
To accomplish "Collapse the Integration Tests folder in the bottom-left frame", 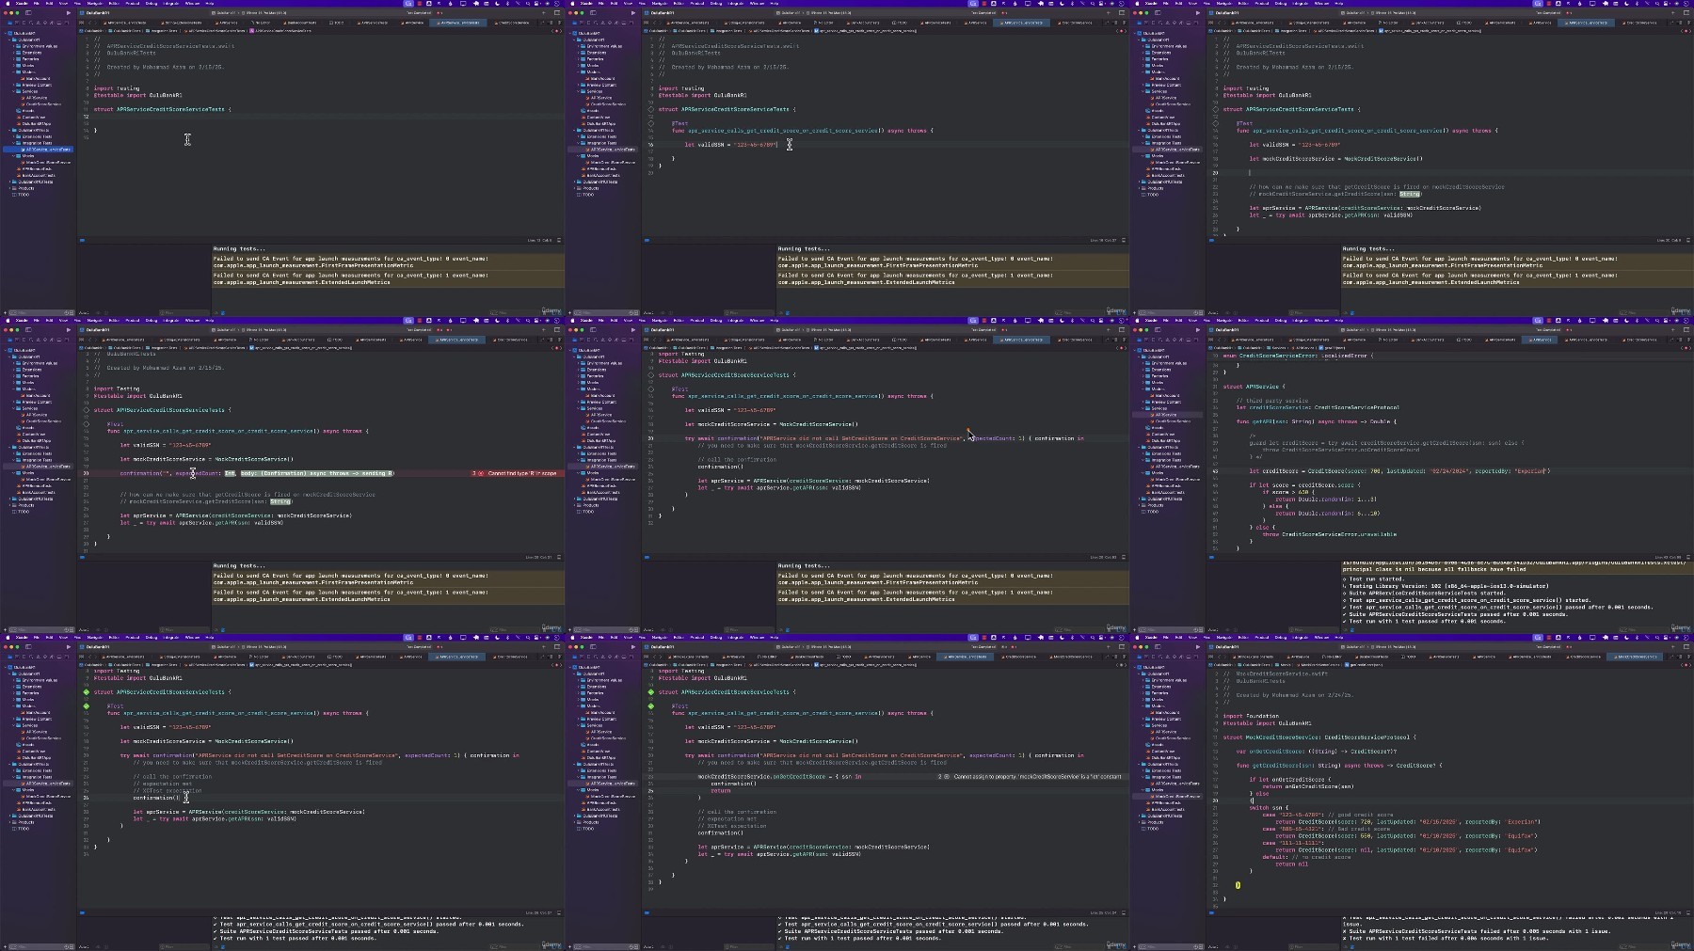I will click(14, 777).
